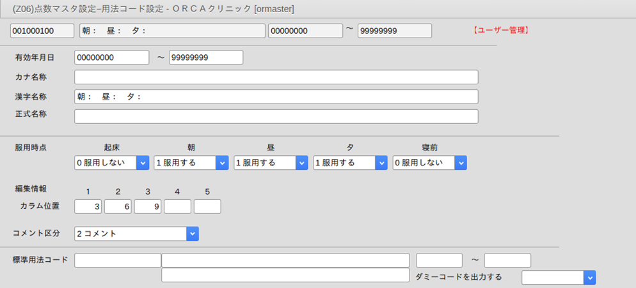Click the empty カラム位置 field 4
The image size is (636, 288).
click(x=177, y=206)
